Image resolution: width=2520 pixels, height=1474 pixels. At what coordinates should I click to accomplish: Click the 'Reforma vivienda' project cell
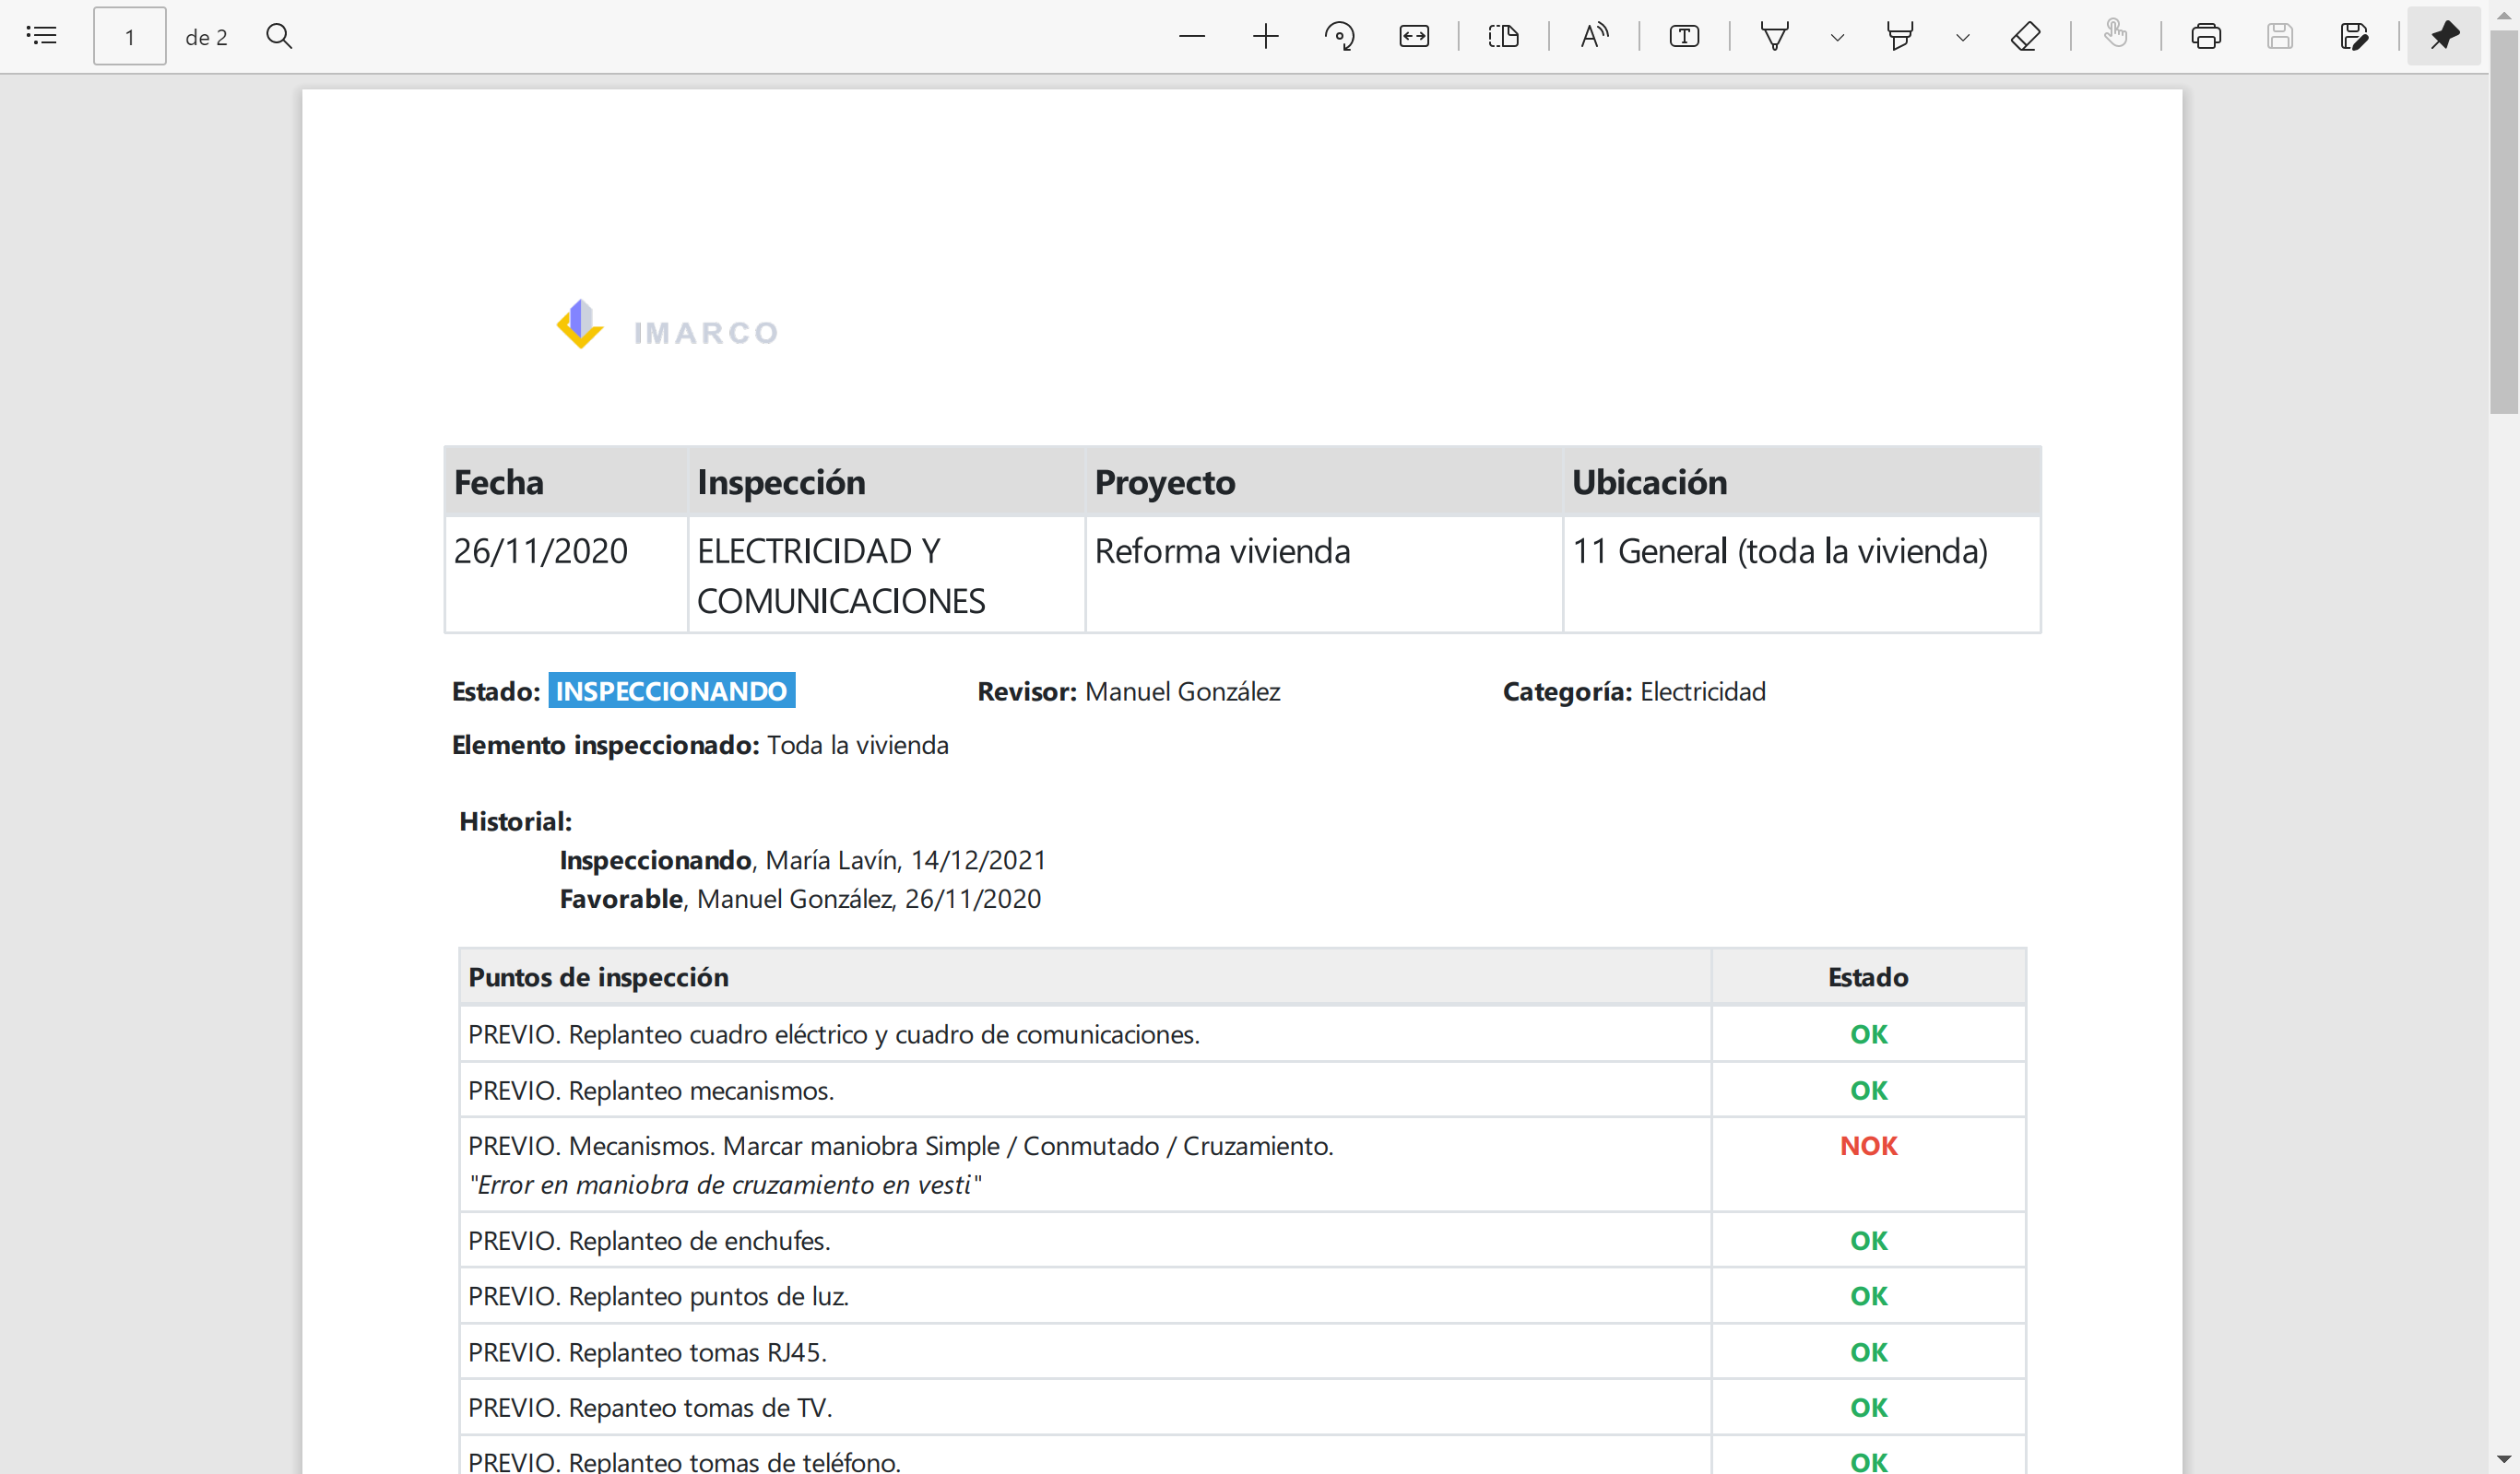1324,574
